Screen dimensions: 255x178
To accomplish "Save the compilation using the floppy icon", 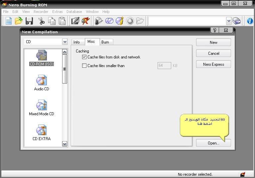I will tap(29, 21).
